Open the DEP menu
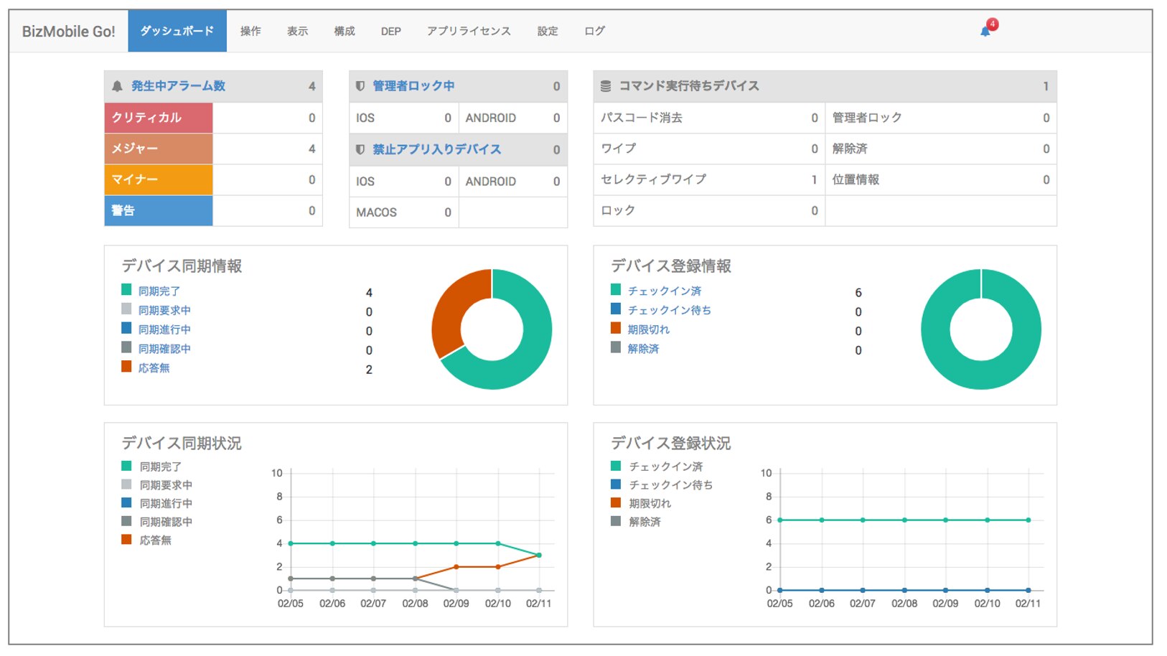This screenshot has width=1167, height=656. 391,32
